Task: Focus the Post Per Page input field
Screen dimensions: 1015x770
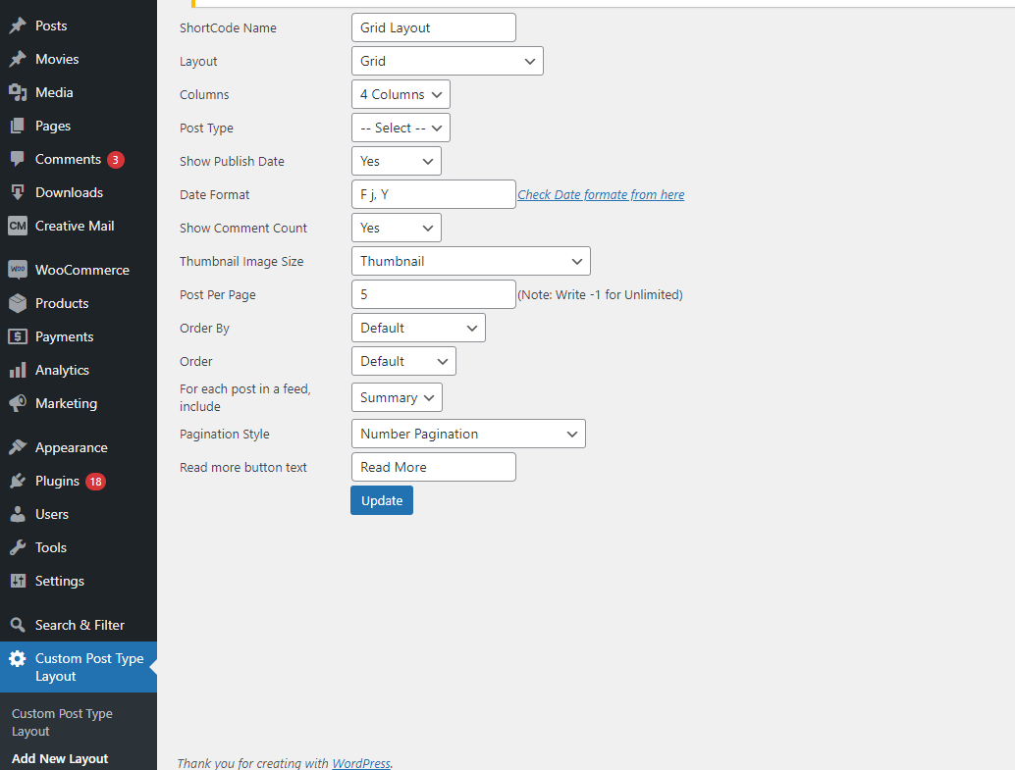Action: tap(434, 294)
